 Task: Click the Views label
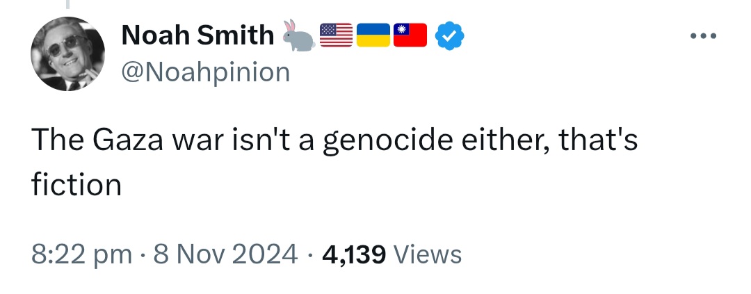coord(427,254)
